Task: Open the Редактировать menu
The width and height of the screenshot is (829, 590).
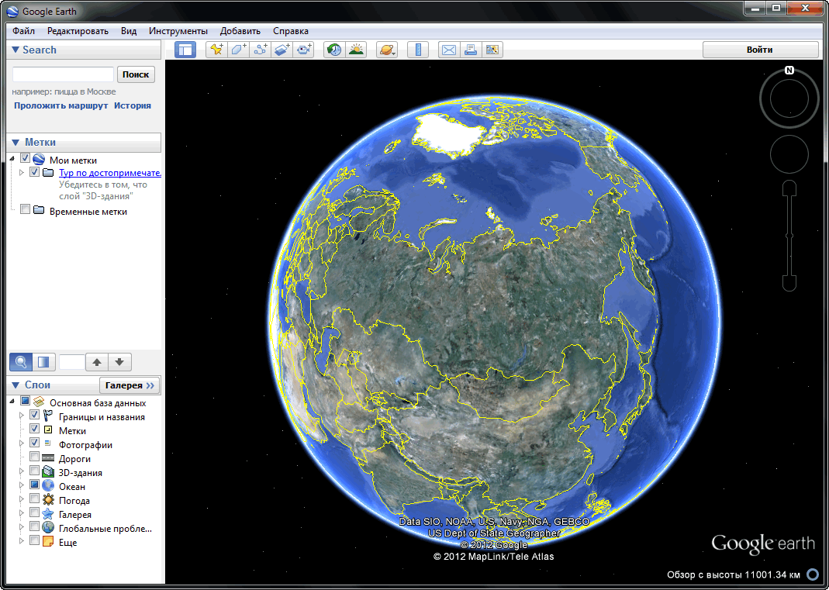Action: coord(78,31)
